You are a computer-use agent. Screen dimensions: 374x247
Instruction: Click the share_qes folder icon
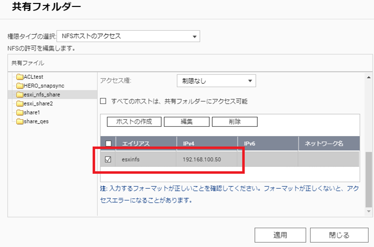[20, 121]
